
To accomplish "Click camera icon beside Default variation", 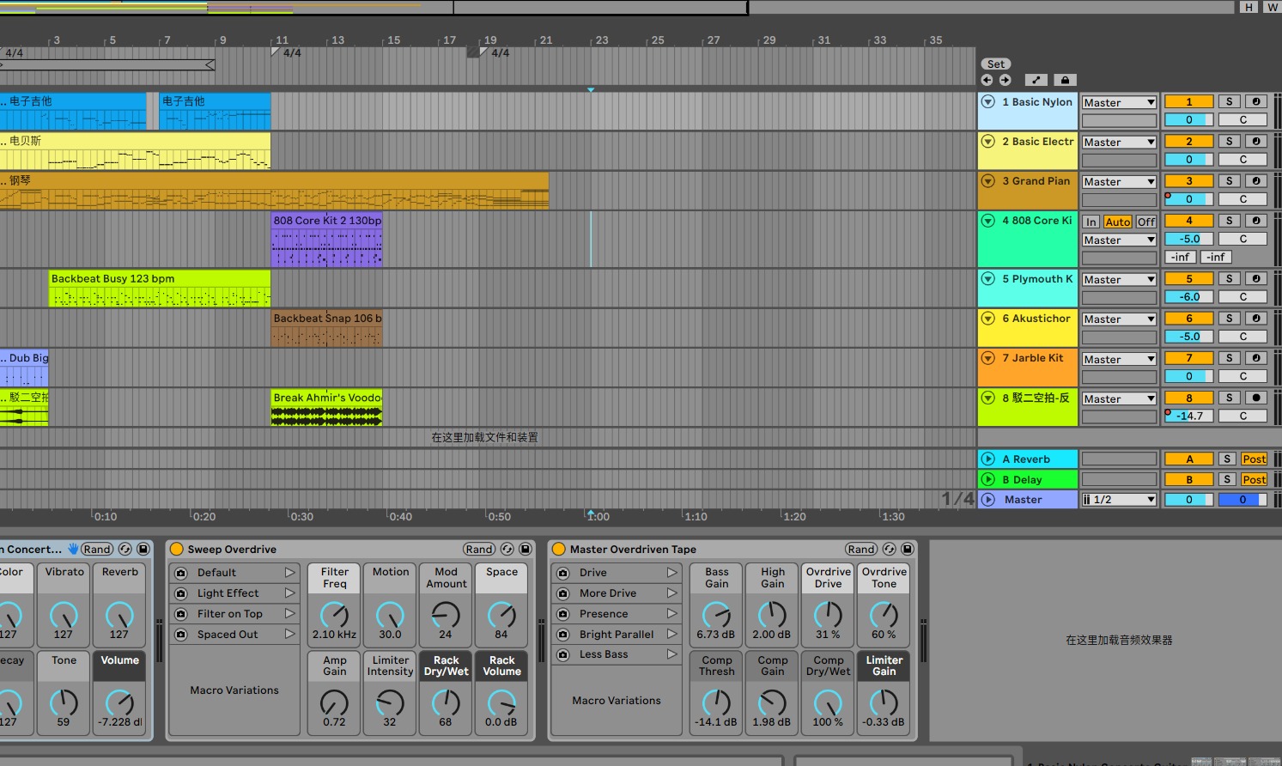I will click(180, 573).
